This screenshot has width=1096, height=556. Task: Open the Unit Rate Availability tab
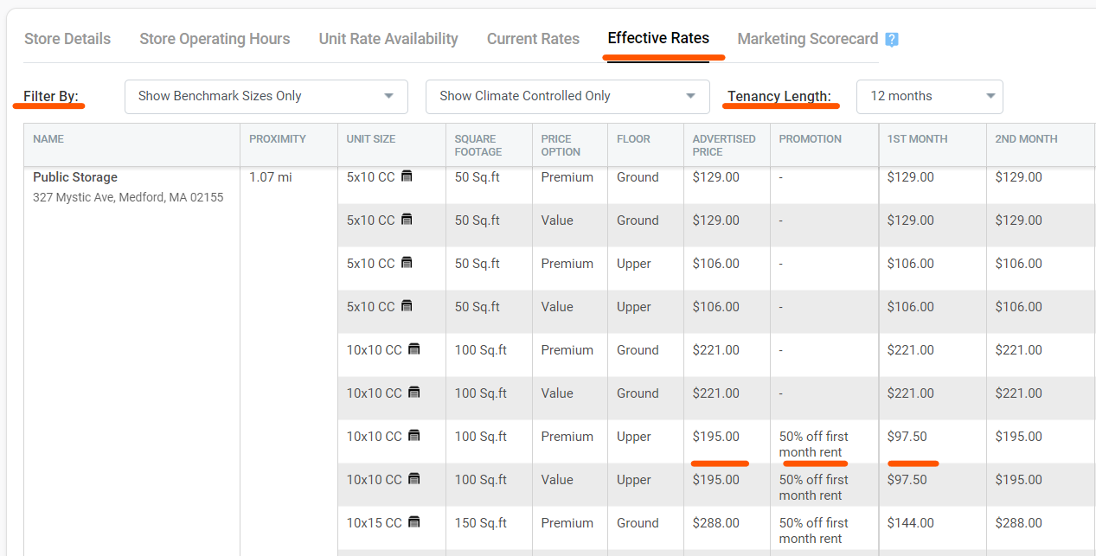coord(388,39)
